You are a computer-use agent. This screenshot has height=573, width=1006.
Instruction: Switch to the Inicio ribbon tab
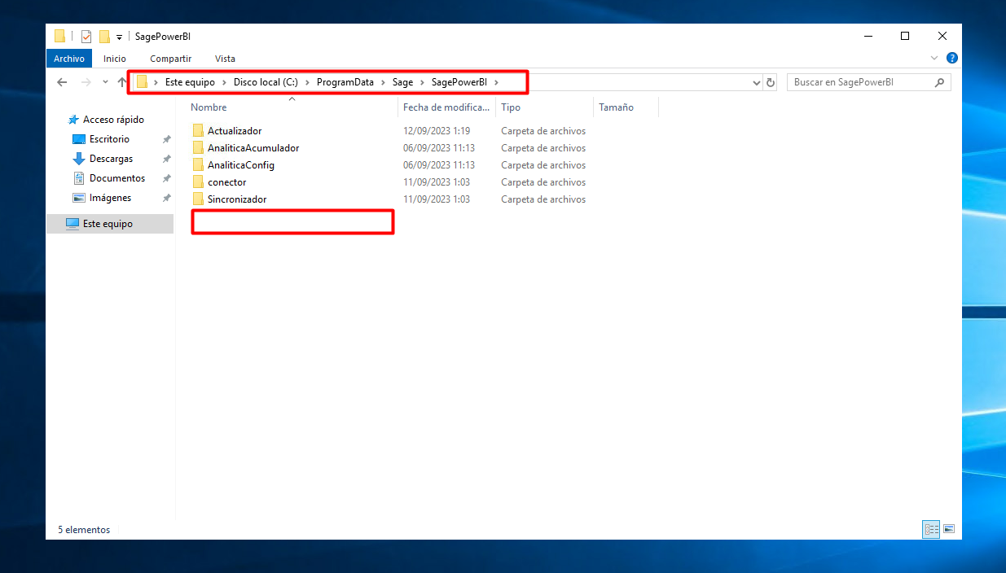click(115, 59)
